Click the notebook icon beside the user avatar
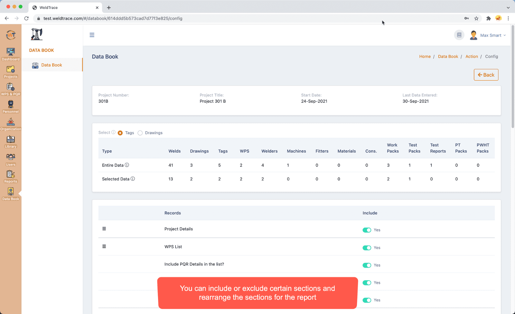The image size is (515, 314). [459, 35]
